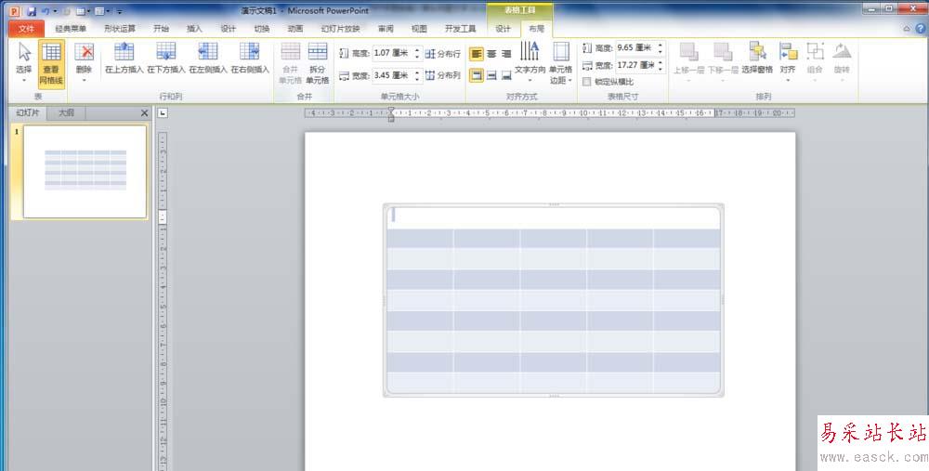Switch to the 视图 (View) tab
The height and width of the screenshot is (471, 929).
(420, 29)
